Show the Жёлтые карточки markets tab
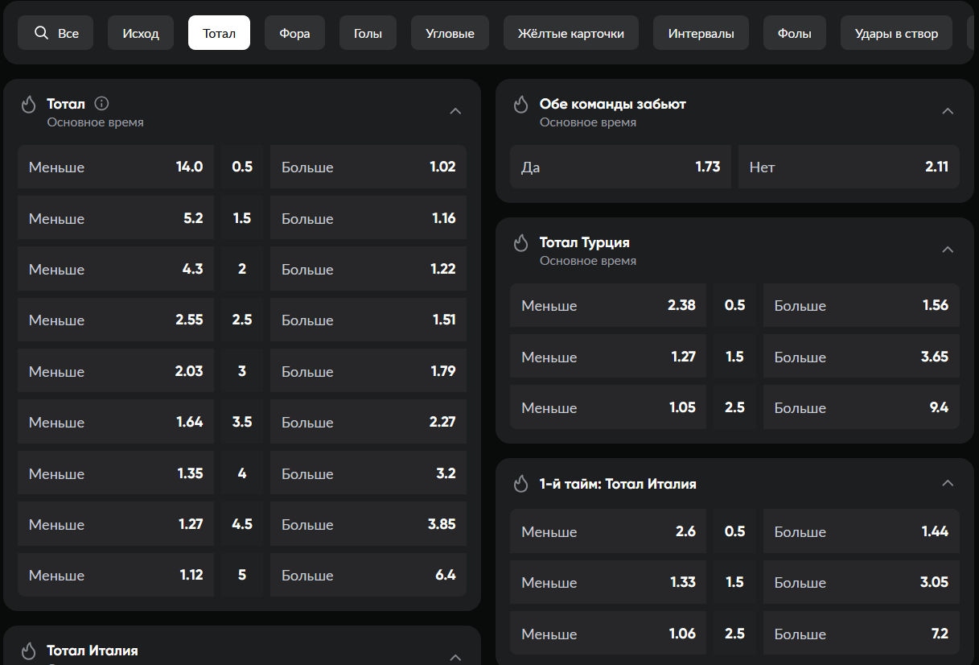Viewport: 979px width, 665px height. pyautogui.click(x=571, y=33)
